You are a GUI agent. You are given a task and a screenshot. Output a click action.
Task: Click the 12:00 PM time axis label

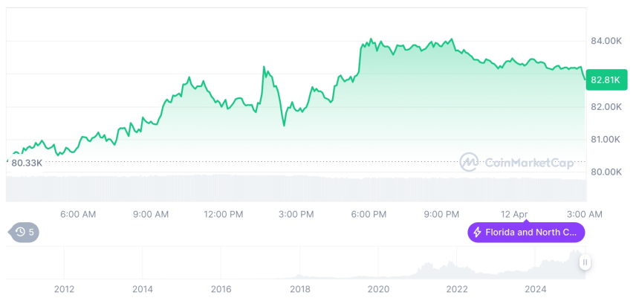click(x=224, y=214)
